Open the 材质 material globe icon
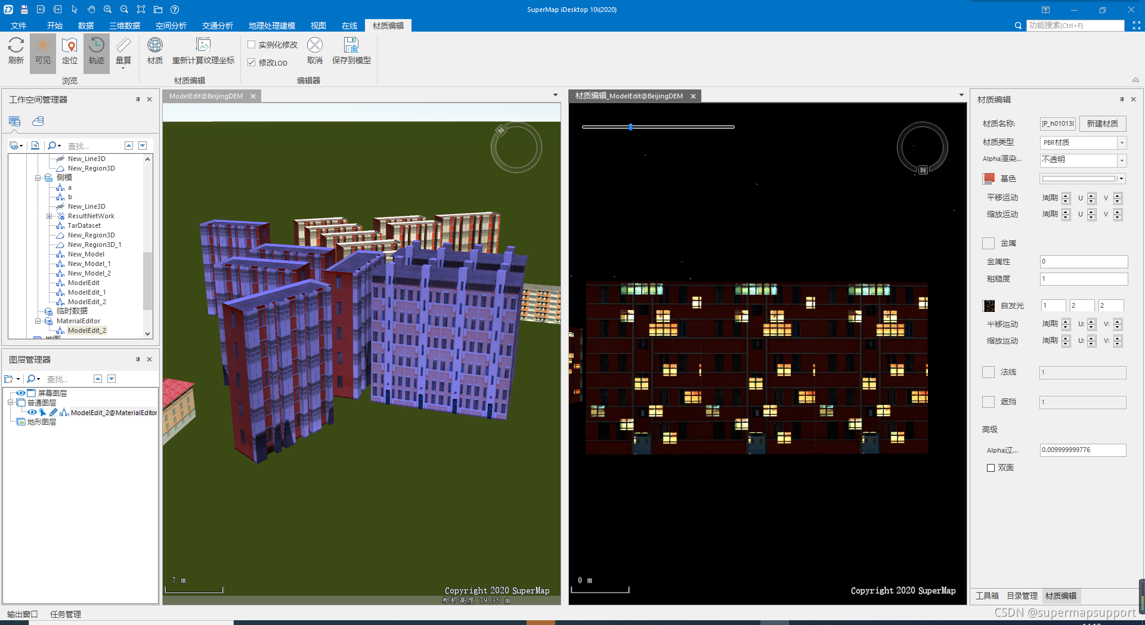Image resolution: width=1145 pixels, height=625 pixels. (x=155, y=45)
